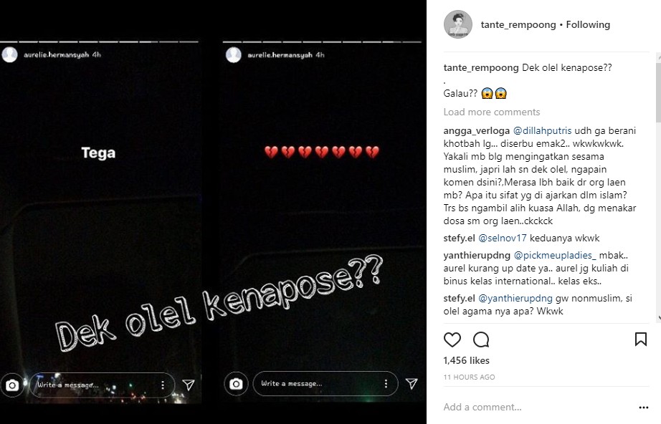This screenshot has width=661, height=424.
Task: Open vertical dots menu in left story
Action: click(163, 385)
